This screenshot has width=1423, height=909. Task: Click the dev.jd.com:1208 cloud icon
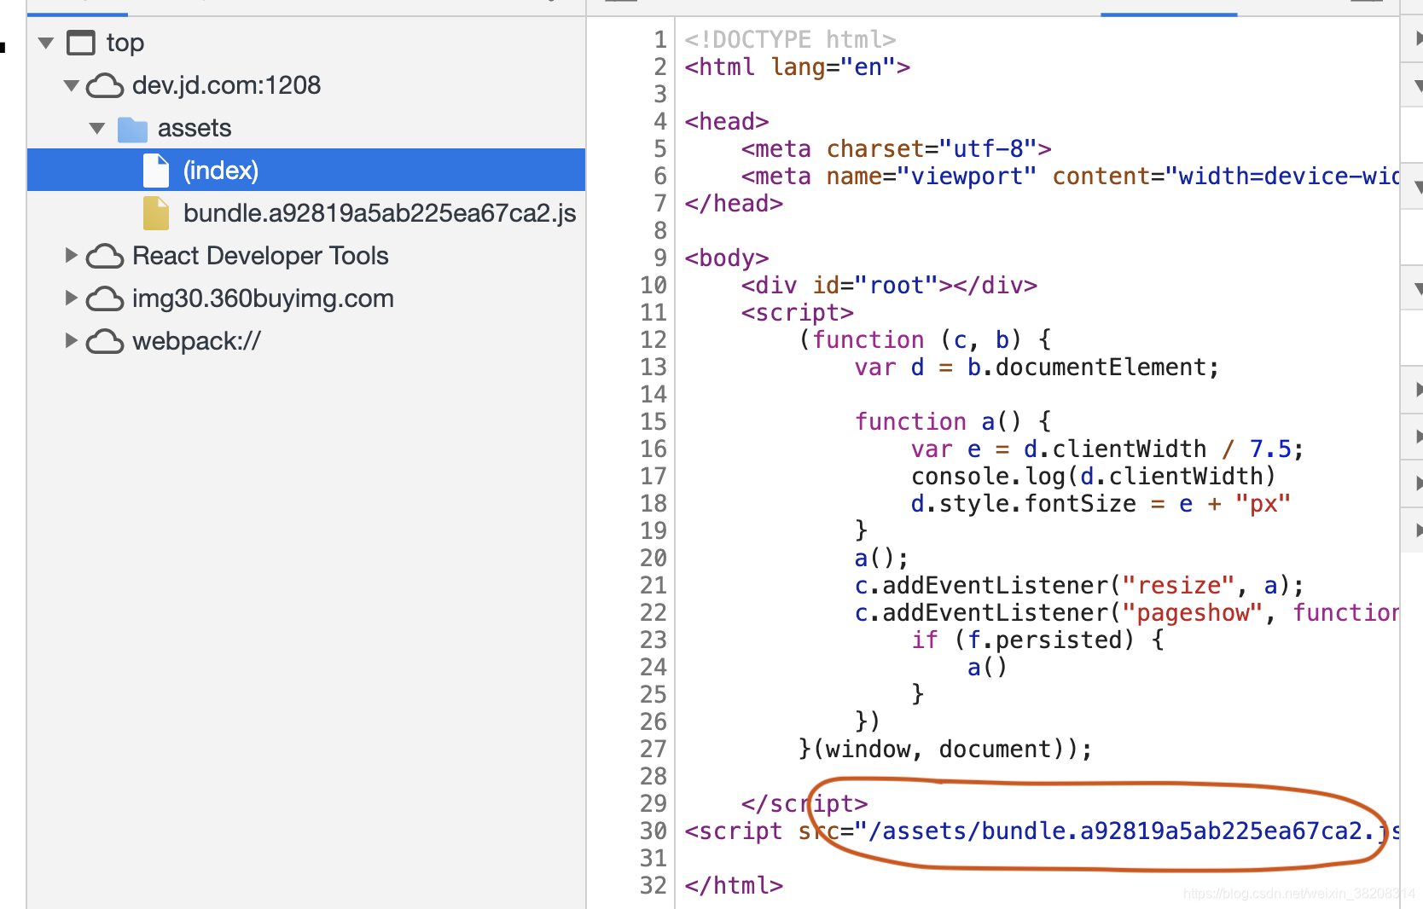(105, 85)
